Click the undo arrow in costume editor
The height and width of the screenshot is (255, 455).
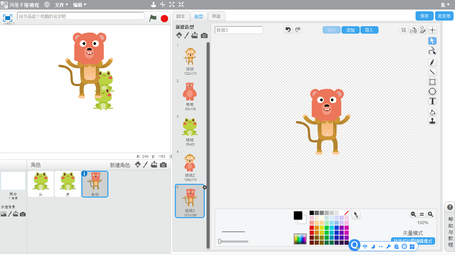(288, 30)
